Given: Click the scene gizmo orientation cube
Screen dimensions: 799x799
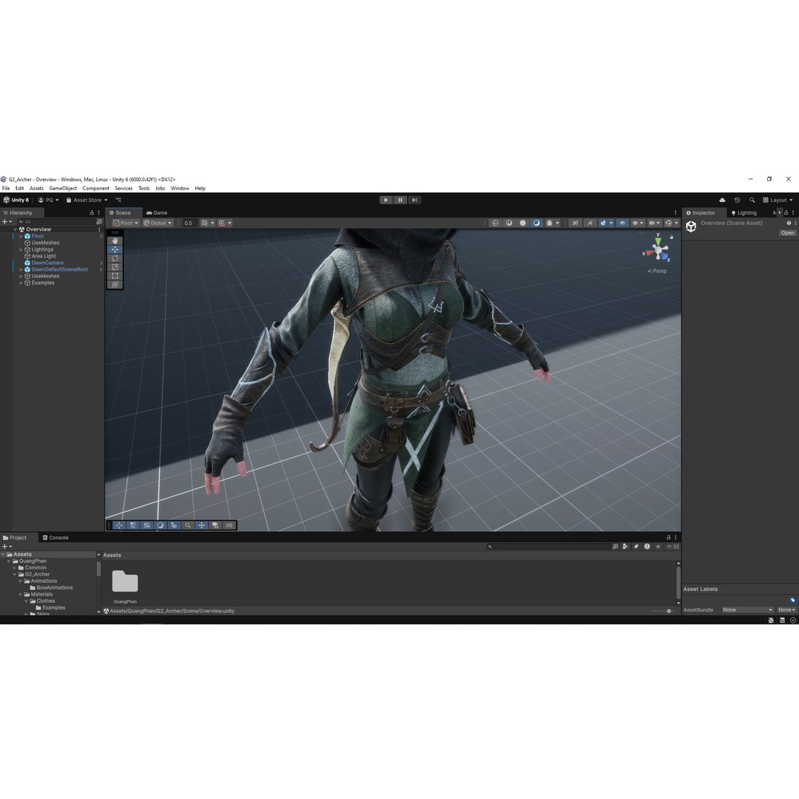Looking at the screenshot, I should pyautogui.click(x=658, y=250).
